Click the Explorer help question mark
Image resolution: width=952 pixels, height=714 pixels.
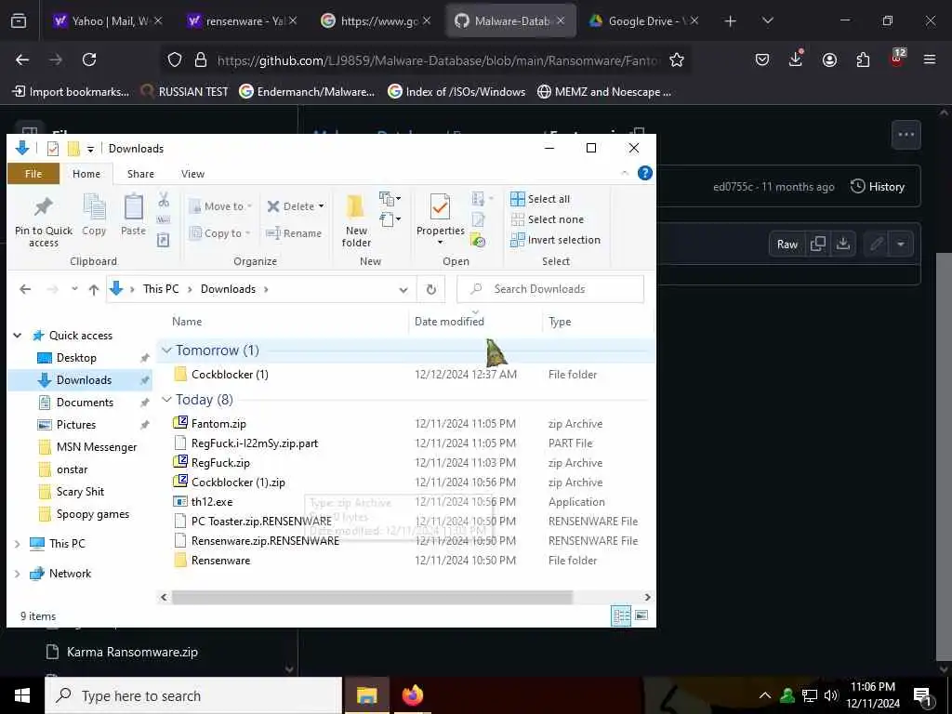(x=645, y=173)
